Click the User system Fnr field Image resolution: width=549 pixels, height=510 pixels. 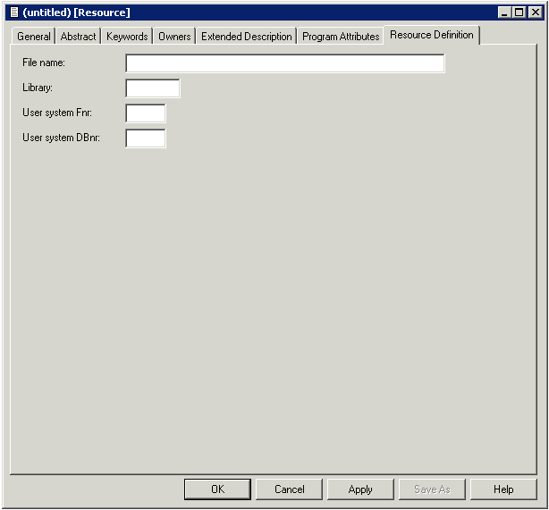click(x=146, y=113)
